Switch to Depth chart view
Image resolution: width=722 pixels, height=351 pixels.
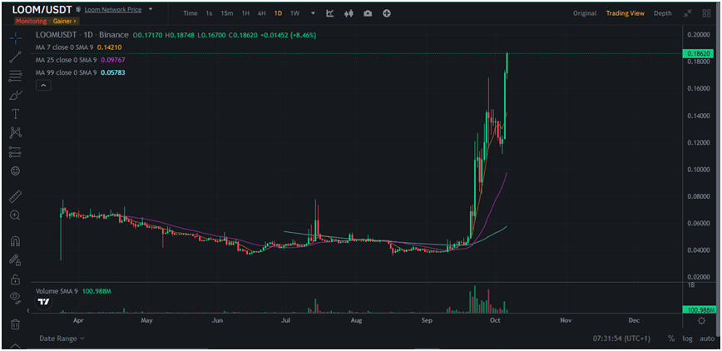[x=663, y=13]
